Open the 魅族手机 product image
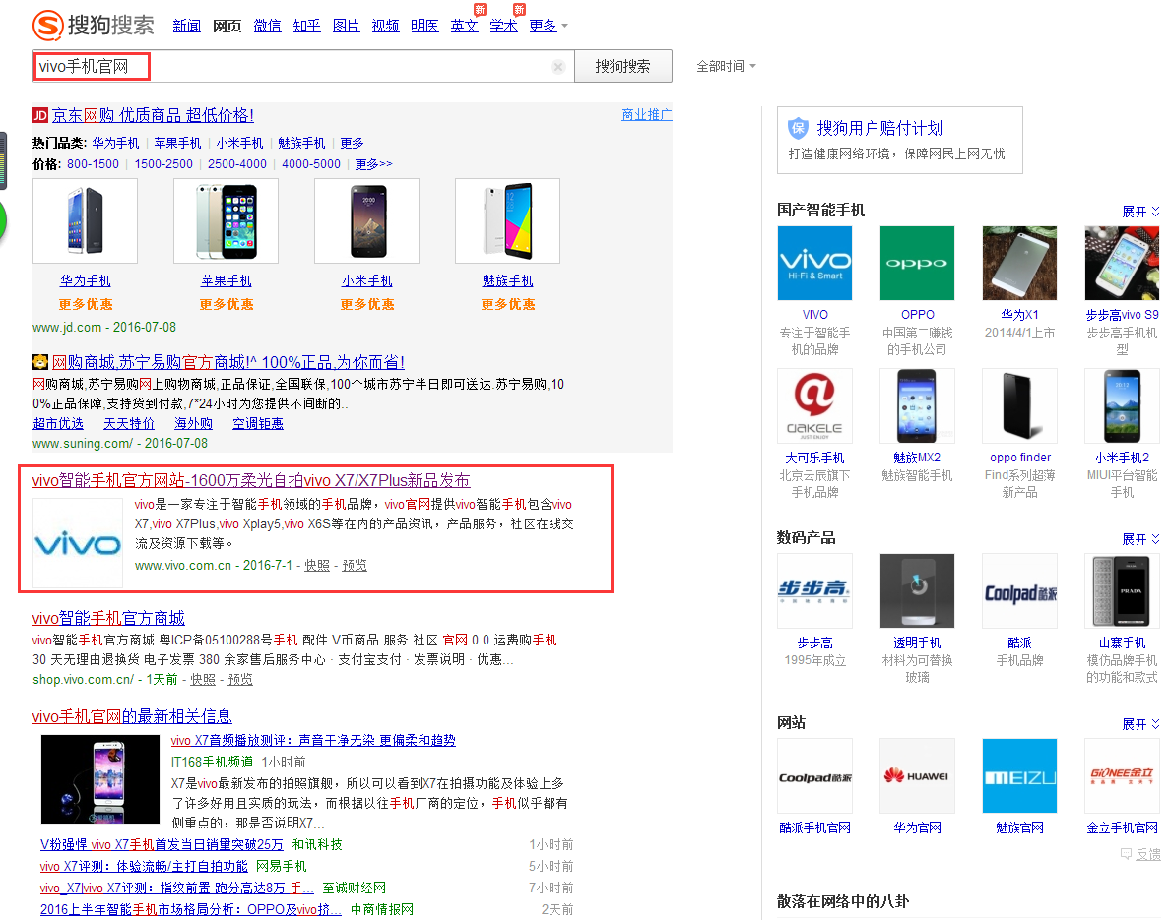Screen dimensions: 1170x920 pyautogui.click(x=507, y=220)
